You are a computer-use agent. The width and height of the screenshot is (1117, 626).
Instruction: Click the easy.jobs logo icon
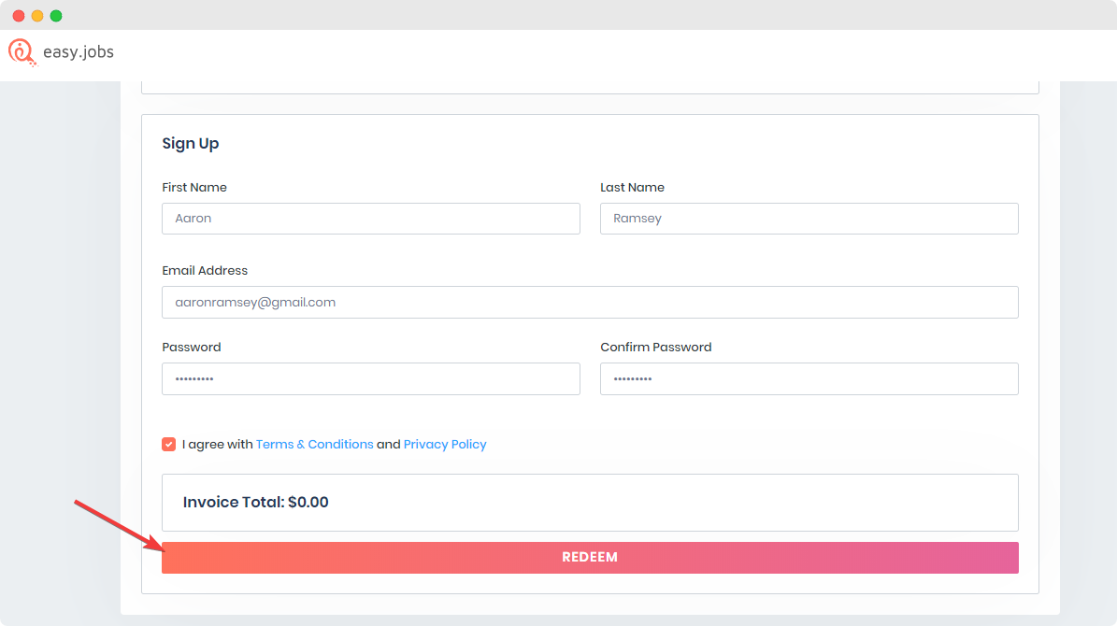pyautogui.click(x=22, y=52)
